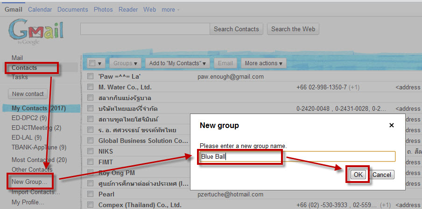The image size is (422, 209).
Task: Tick the Pearl contact checkbox
Action: pyautogui.click(x=91, y=194)
